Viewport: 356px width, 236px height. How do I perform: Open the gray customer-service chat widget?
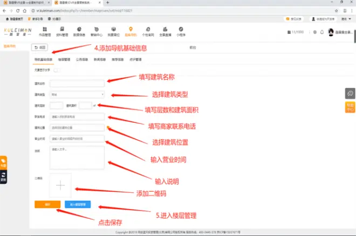(x=350, y=93)
